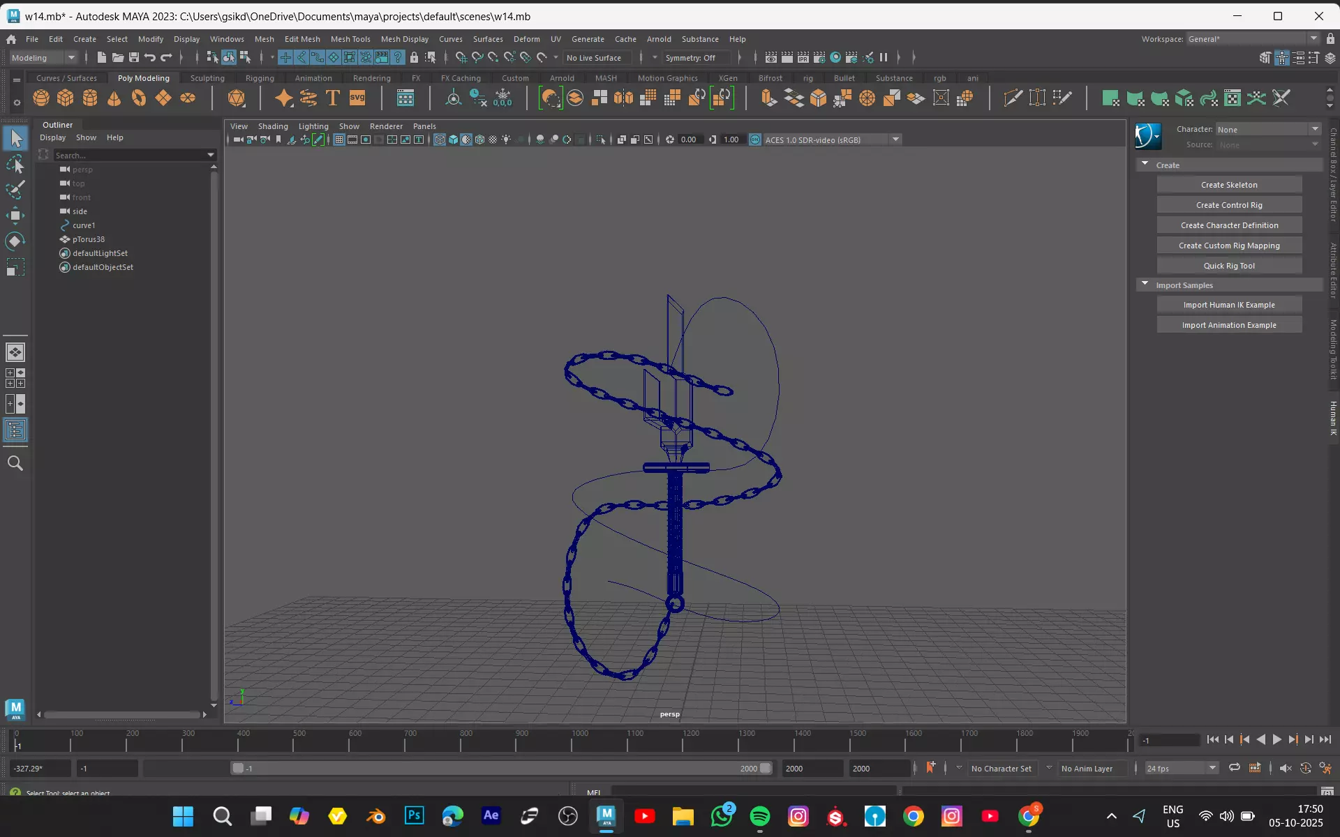The width and height of the screenshot is (1340, 837).
Task: Open the Modeling menu set dropdown
Action: pos(70,58)
